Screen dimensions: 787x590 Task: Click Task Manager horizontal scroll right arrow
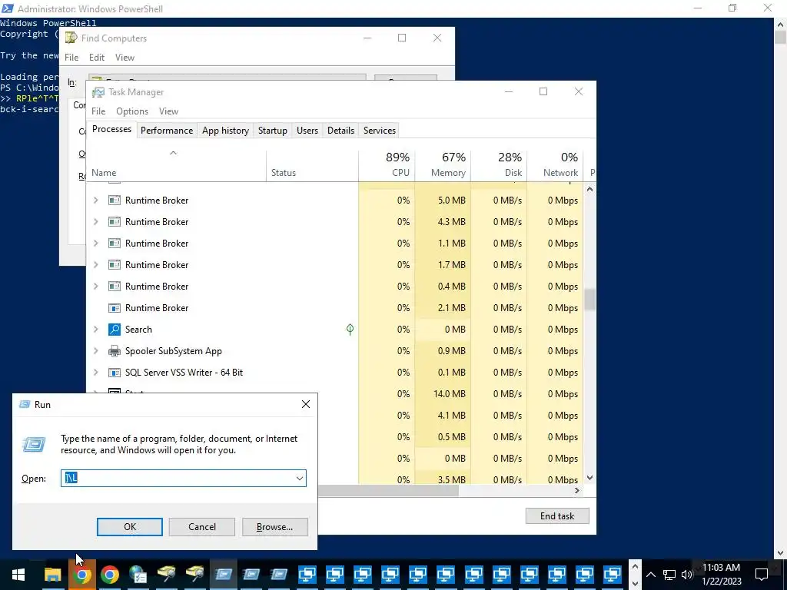(x=577, y=491)
